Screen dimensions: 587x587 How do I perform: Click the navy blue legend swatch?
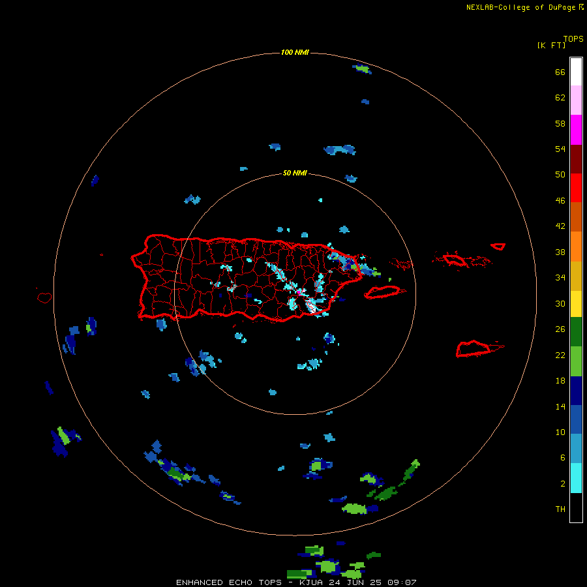coord(576,391)
